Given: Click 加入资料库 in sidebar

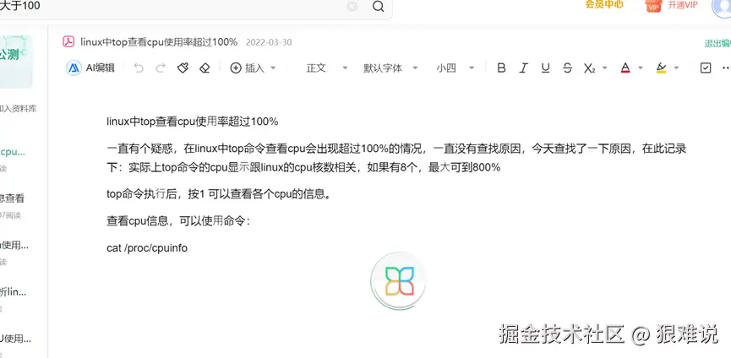Looking at the screenshot, I should click(x=19, y=108).
